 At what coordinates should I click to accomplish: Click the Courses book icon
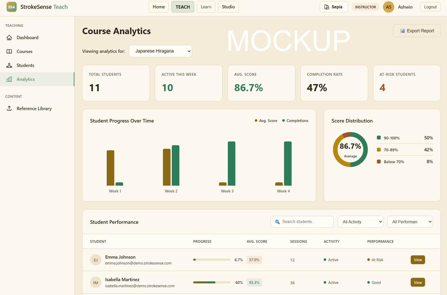9,51
